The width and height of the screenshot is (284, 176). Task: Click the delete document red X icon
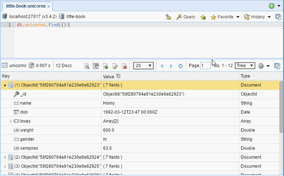coord(124,66)
